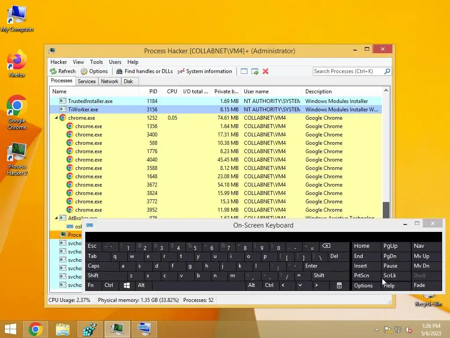The height and width of the screenshot is (338, 450).
Task: Click the Windows logo key on On-Screen Keyboard
Action: click(127, 285)
